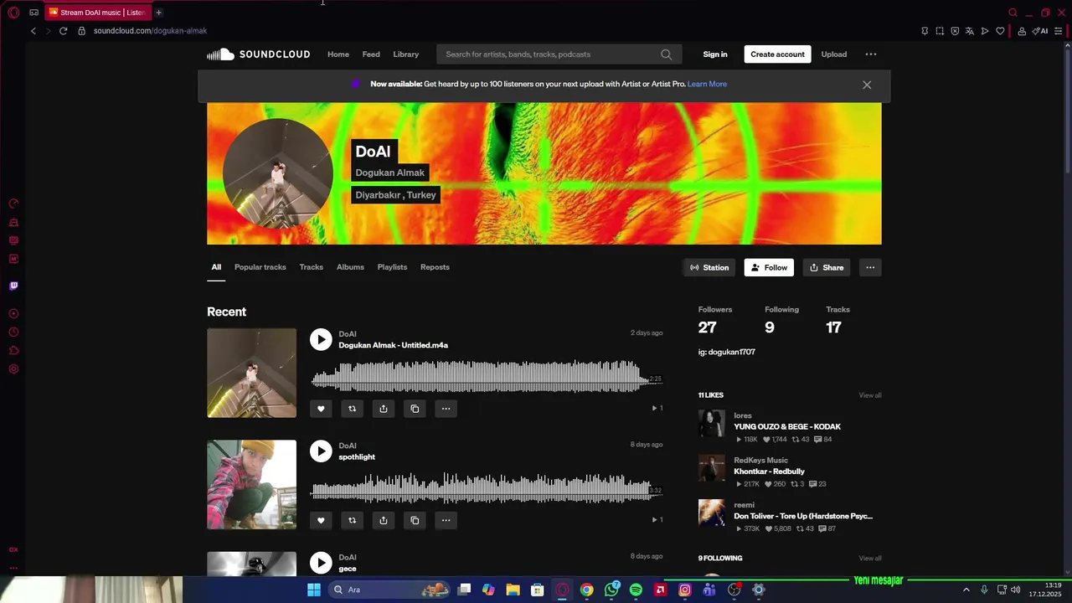Follow the DoAl profile

(769, 268)
